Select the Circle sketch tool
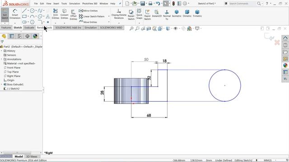Image resolution: width=289 pixels, height=162 pixels. tap(32, 11)
